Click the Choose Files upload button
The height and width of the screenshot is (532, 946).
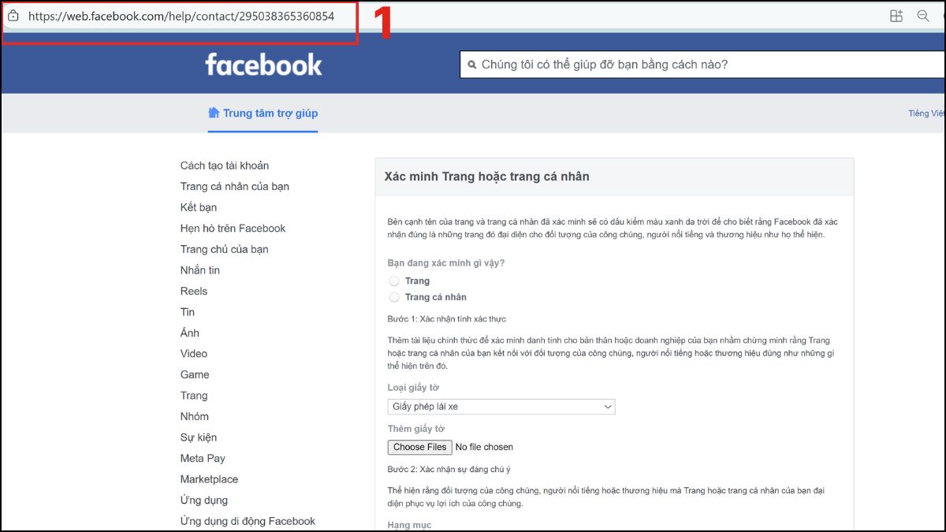point(419,446)
